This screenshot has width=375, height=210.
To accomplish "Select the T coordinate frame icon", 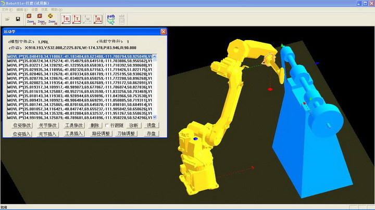I will tap(77, 19).
